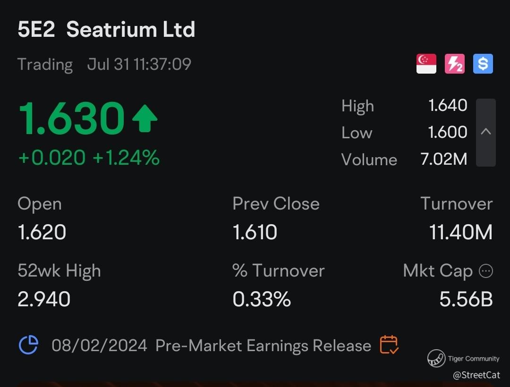The image size is (510, 387).
Task: Select the 52wk High value 2.940
Action: pos(44,299)
